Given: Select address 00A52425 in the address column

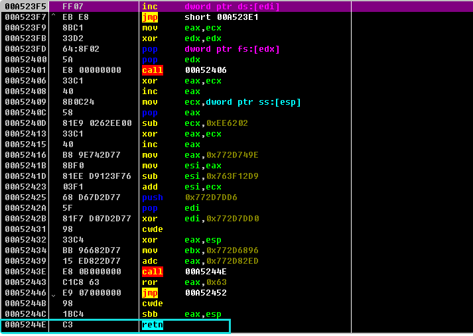Looking at the screenshot, I should pos(23,197).
